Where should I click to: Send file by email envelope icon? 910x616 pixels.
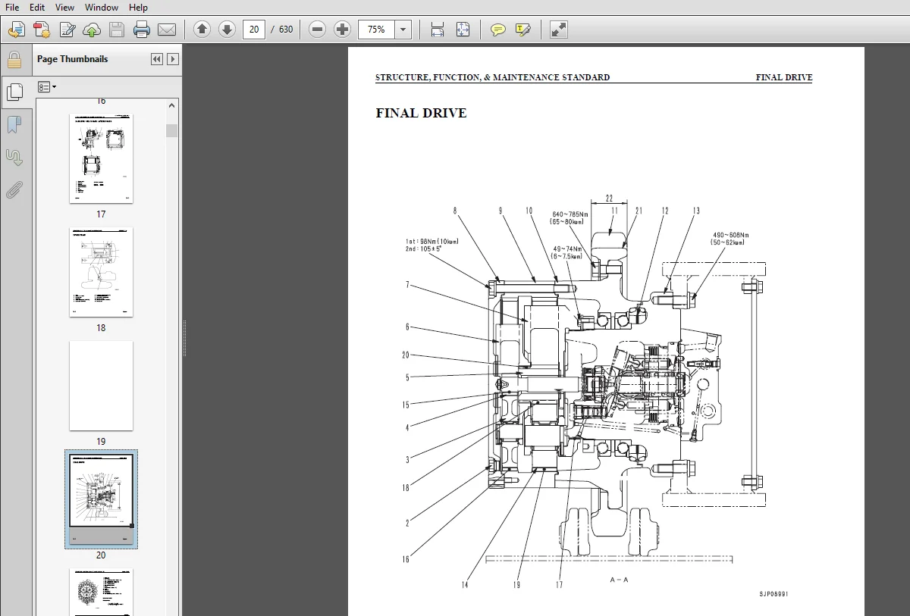pyautogui.click(x=167, y=30)
